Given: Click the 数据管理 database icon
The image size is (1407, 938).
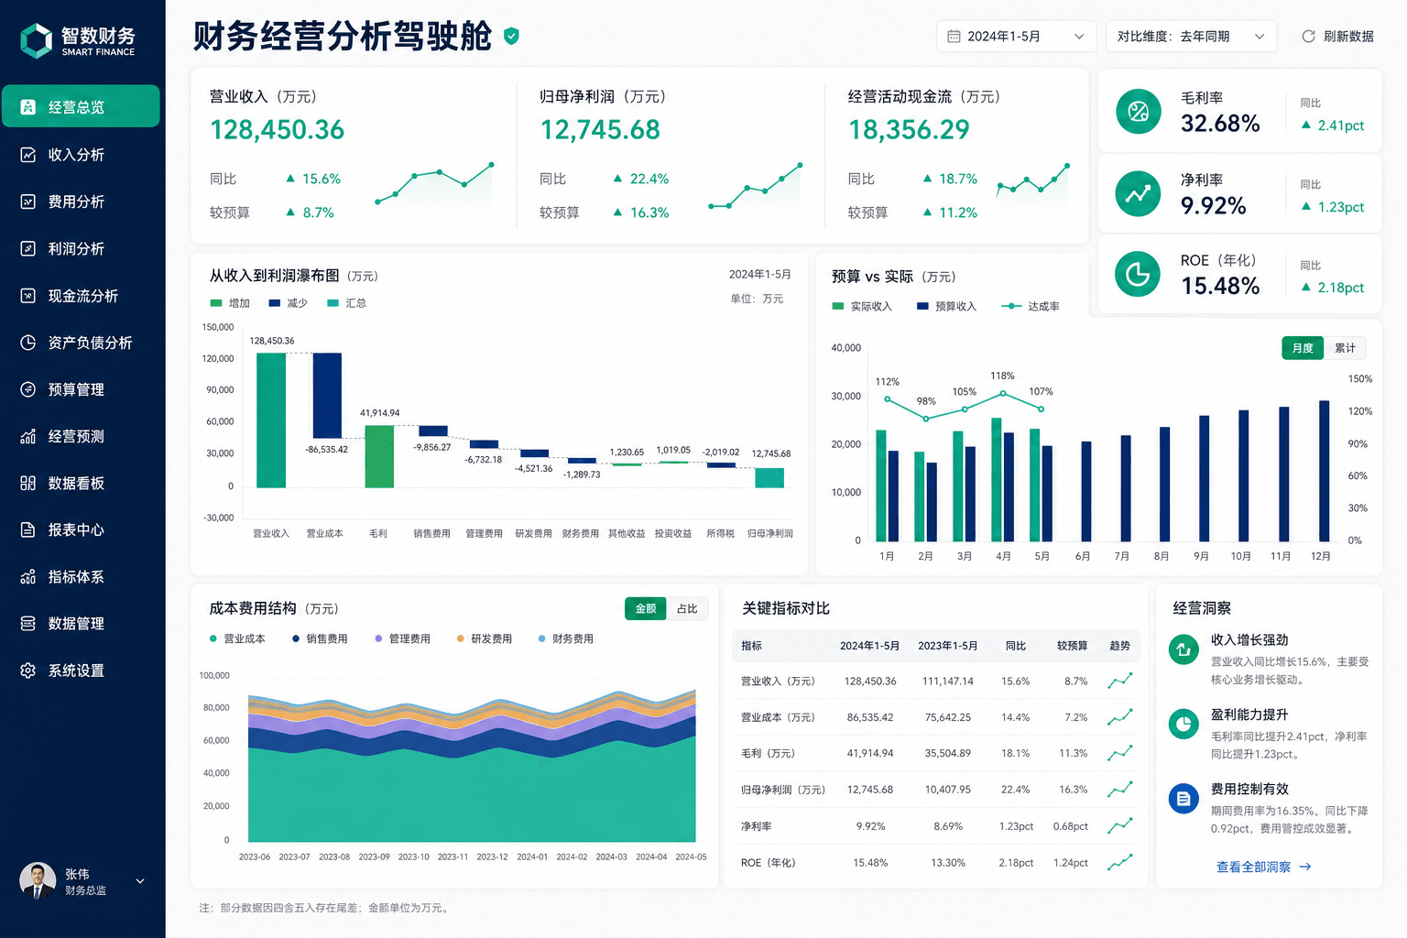Looking at the screenshot, I should click(x=28, y=624).
